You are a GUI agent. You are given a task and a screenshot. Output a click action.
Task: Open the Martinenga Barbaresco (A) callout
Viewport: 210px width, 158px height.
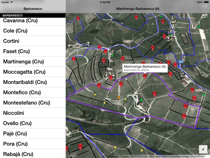[145, 68]
